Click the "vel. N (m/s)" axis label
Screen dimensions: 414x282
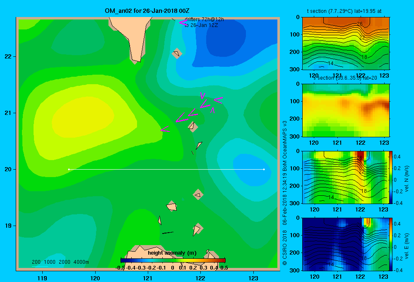[x=407, y=179]
